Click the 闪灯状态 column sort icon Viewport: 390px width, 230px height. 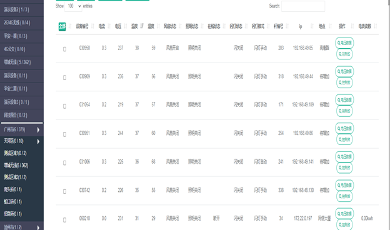tap(246, 26)
